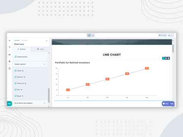Click the sidebar panel scrollbar thumb

click(x=49, y=96)
